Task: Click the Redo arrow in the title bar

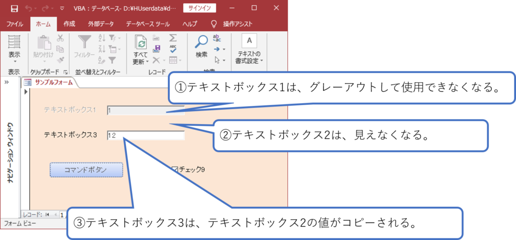Action: (x=45, y=8)
